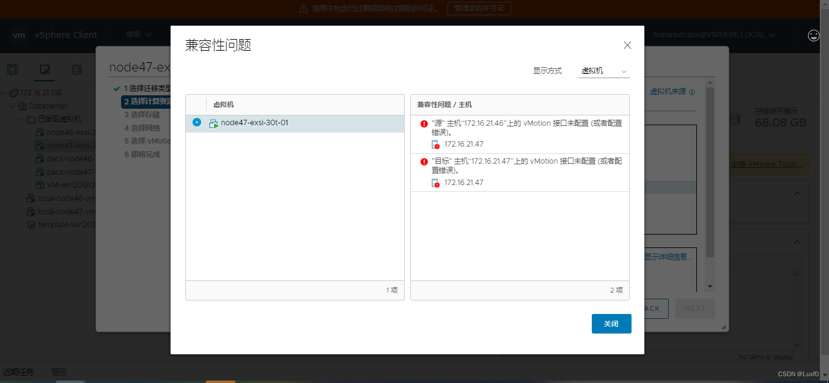Viewport: 829px width, 383px height.
Task: Click wizard step 6 即将完成
Action: tap(142, 155)
